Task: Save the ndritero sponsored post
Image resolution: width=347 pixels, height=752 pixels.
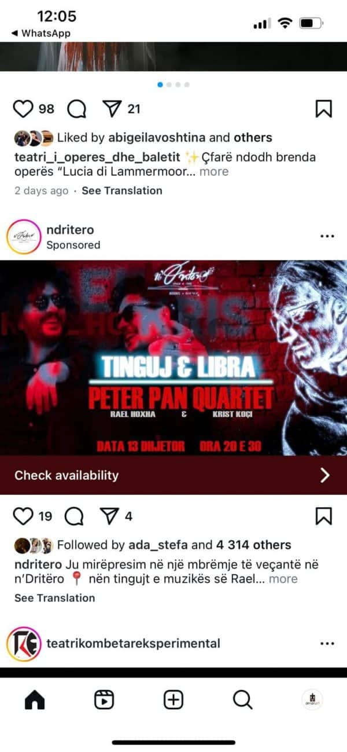Action: [324, 516]
